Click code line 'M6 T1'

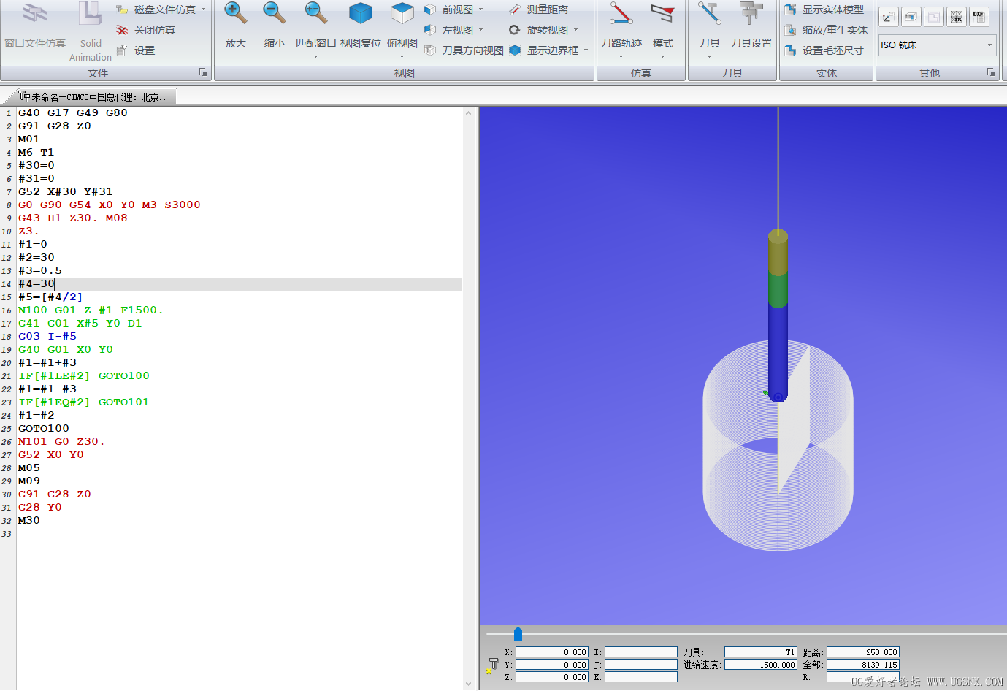(x=36, y=152)
